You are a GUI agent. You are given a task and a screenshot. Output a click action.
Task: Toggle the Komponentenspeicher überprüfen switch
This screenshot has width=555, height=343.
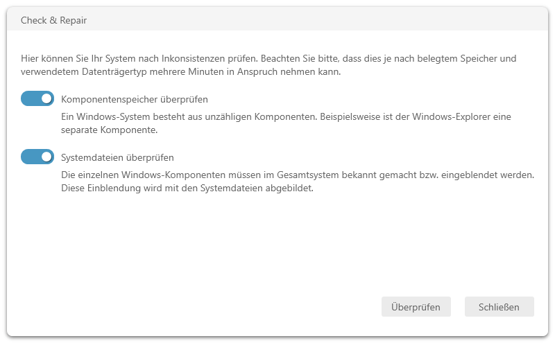click(x=37, y=98)
